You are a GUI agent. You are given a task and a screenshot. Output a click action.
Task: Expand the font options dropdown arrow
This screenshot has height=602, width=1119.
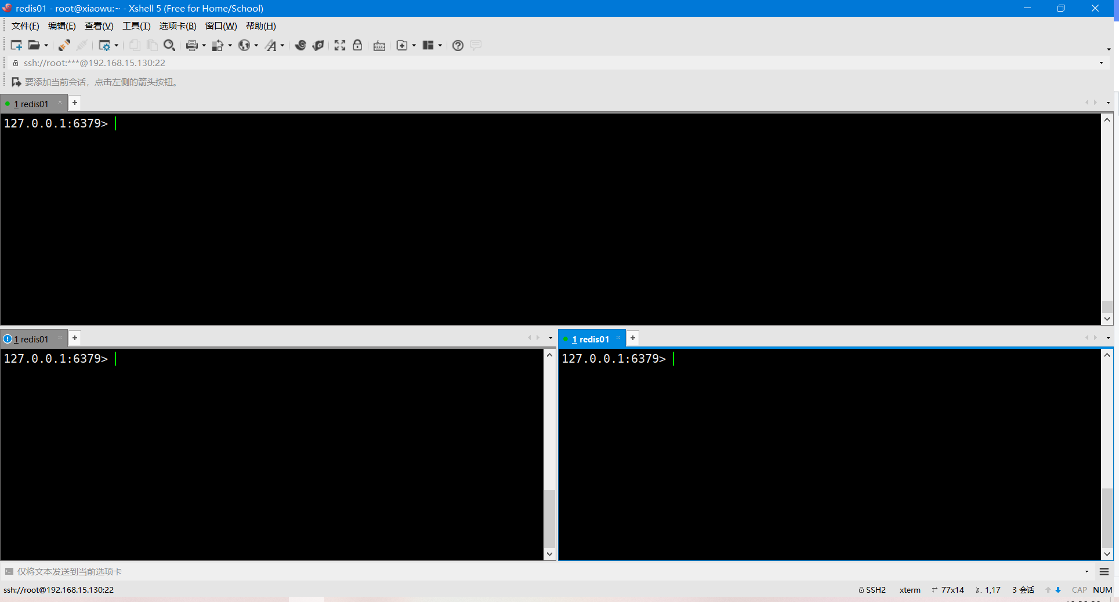tap(283, 46)
